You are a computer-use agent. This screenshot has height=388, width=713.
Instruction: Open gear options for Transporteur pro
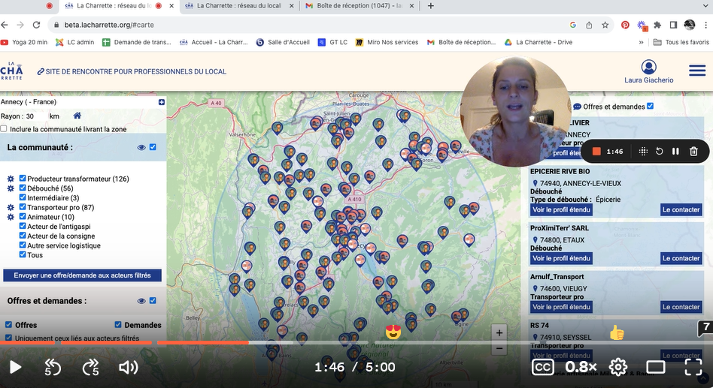(x=11, y=207)
